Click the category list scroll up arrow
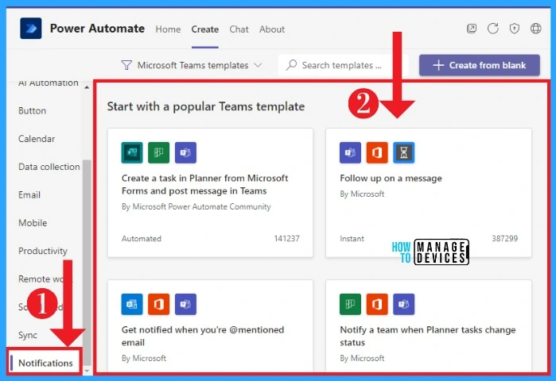The height and width of the screenshot is (381, 556). click(x=87, y=87)
